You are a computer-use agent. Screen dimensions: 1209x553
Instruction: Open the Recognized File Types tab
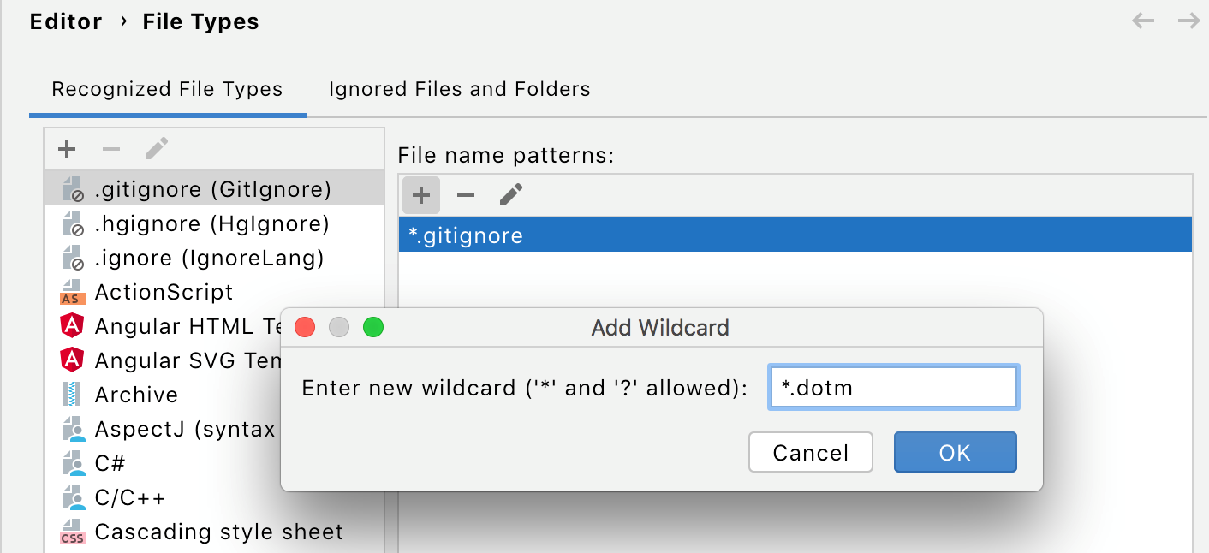coord(168,89)
